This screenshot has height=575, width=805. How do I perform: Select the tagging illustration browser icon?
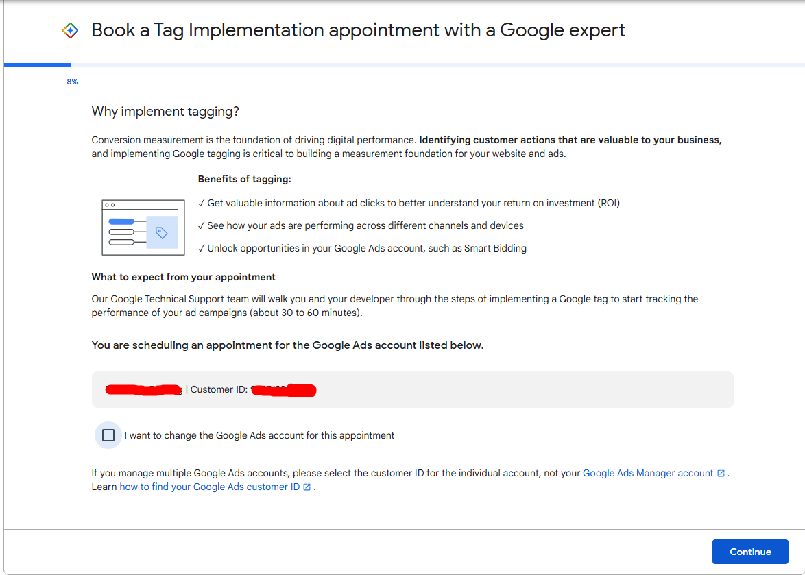coord(143,227)
